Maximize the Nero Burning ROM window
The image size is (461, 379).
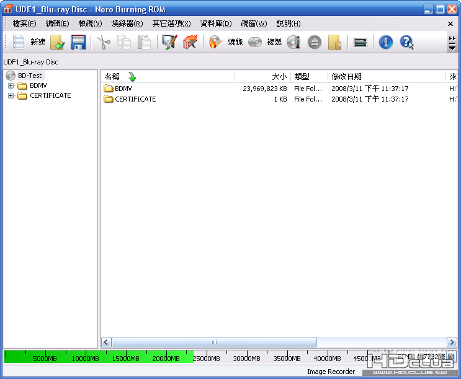[x=440, y=9]
